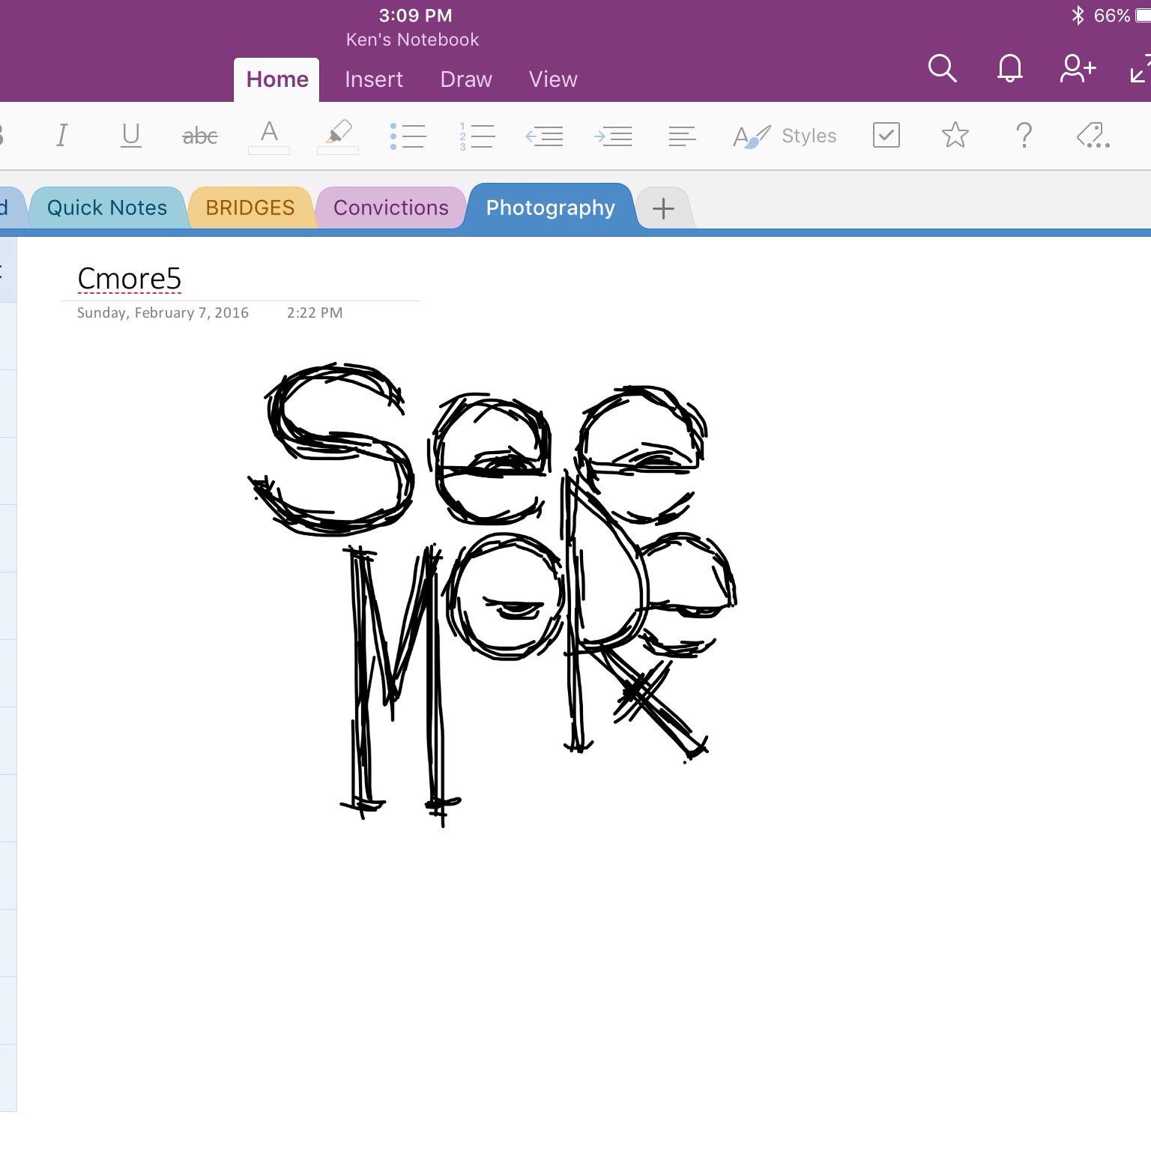Apply the text highlighter

coord(338,136)
